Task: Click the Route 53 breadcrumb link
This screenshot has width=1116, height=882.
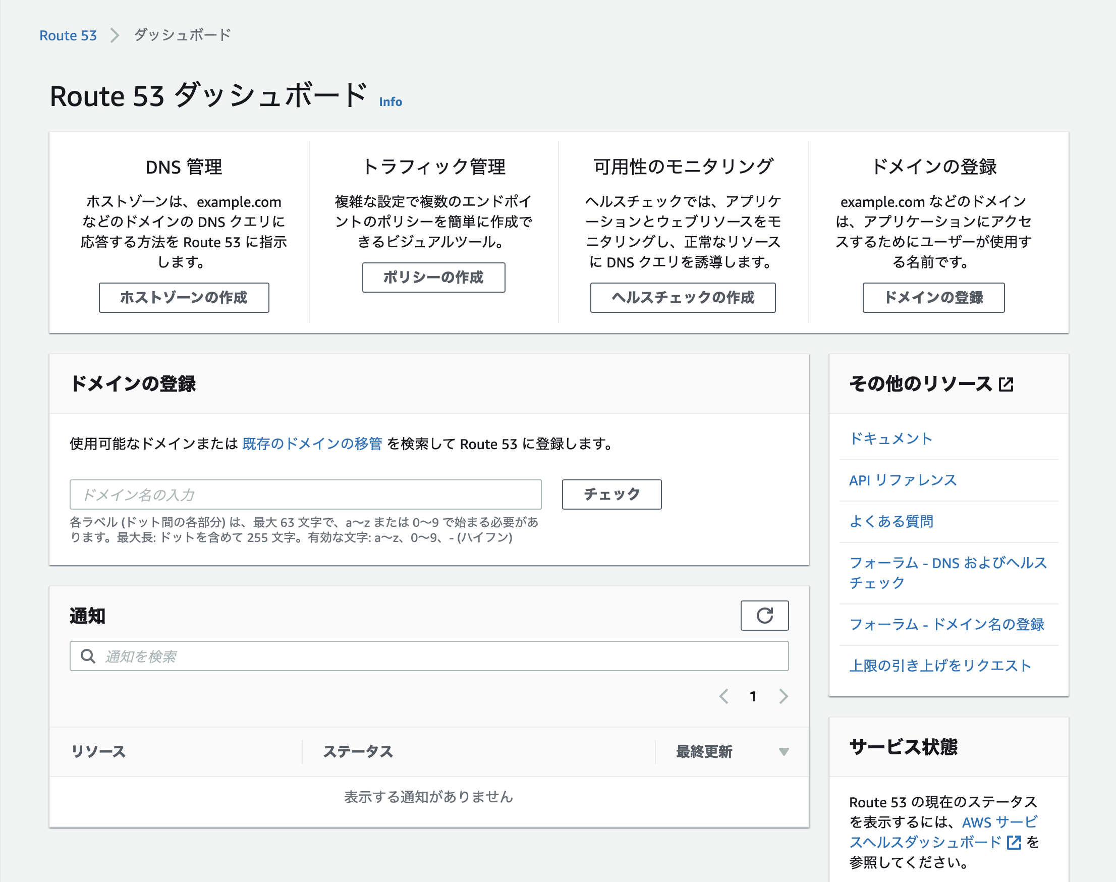Action: tap(68, 35)
